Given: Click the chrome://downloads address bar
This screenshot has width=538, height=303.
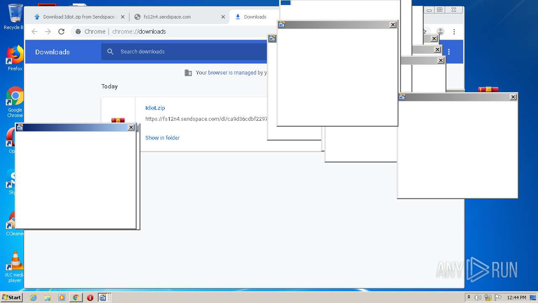Looking at the screenshot, I should 172,32.
